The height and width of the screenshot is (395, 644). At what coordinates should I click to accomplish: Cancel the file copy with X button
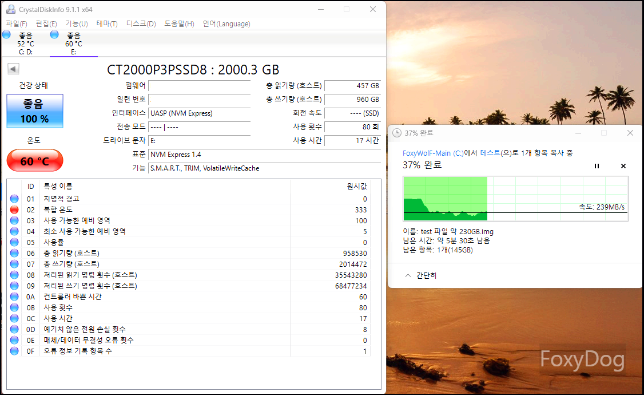(623, 166)
